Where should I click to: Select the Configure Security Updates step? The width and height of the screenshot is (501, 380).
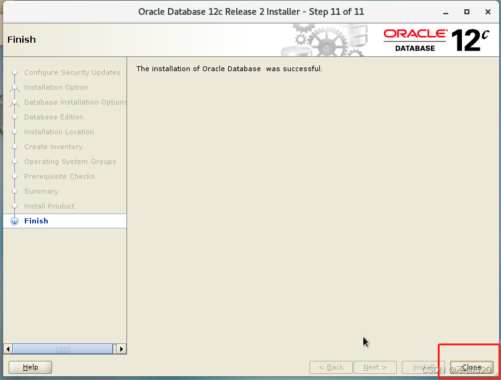click(72, 72)
